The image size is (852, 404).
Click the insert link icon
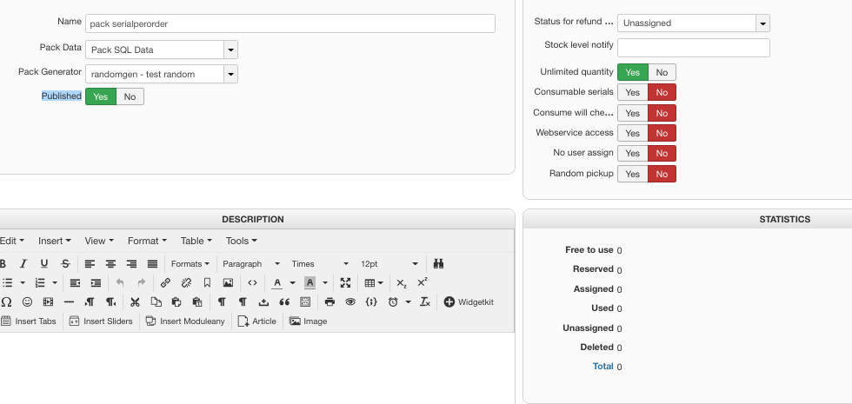point(165,282)
